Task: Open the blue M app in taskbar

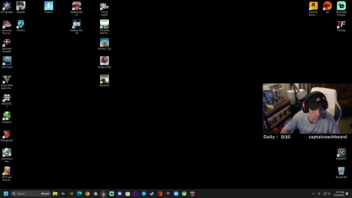Action: click(176, 194)
